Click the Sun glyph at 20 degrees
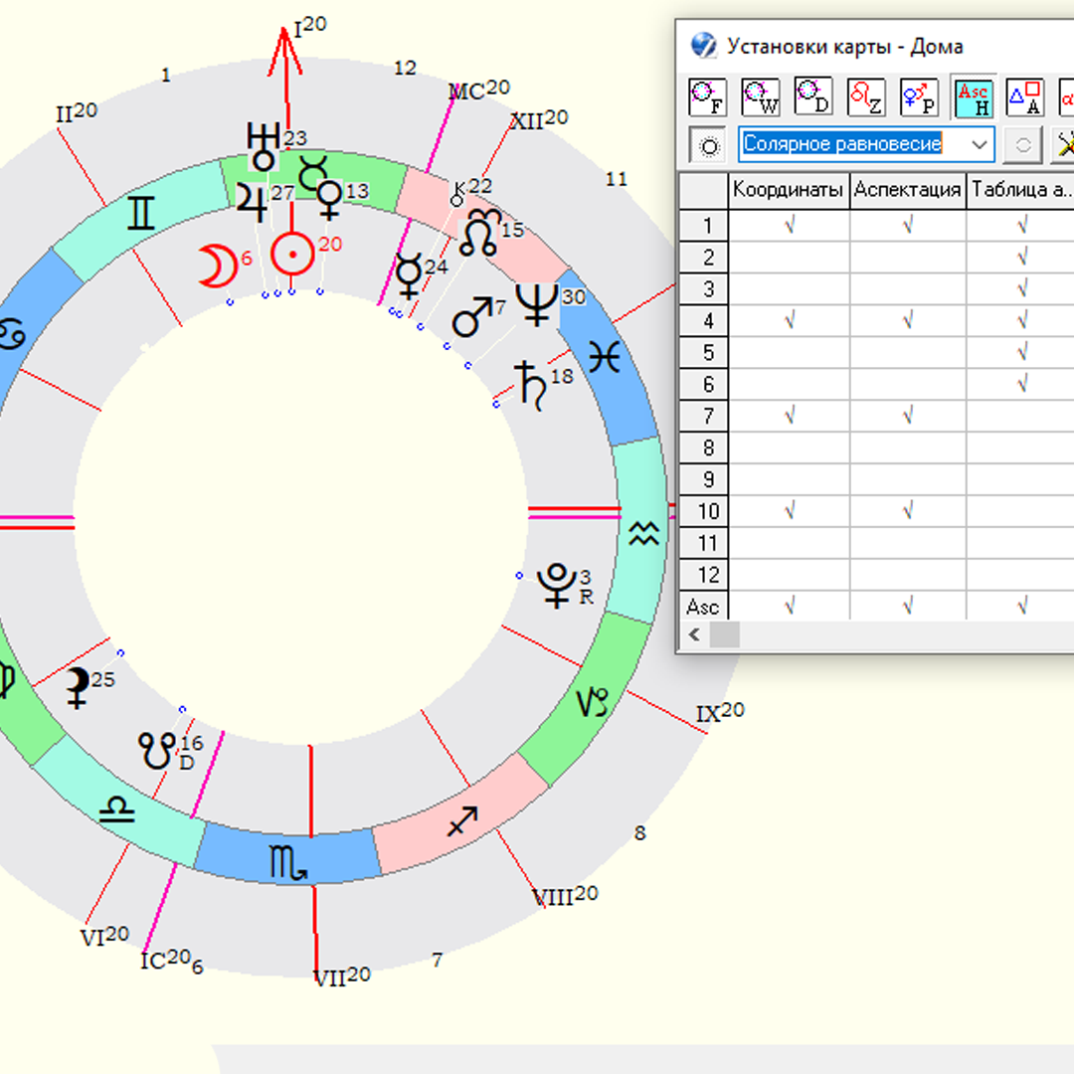 [292, 255]
